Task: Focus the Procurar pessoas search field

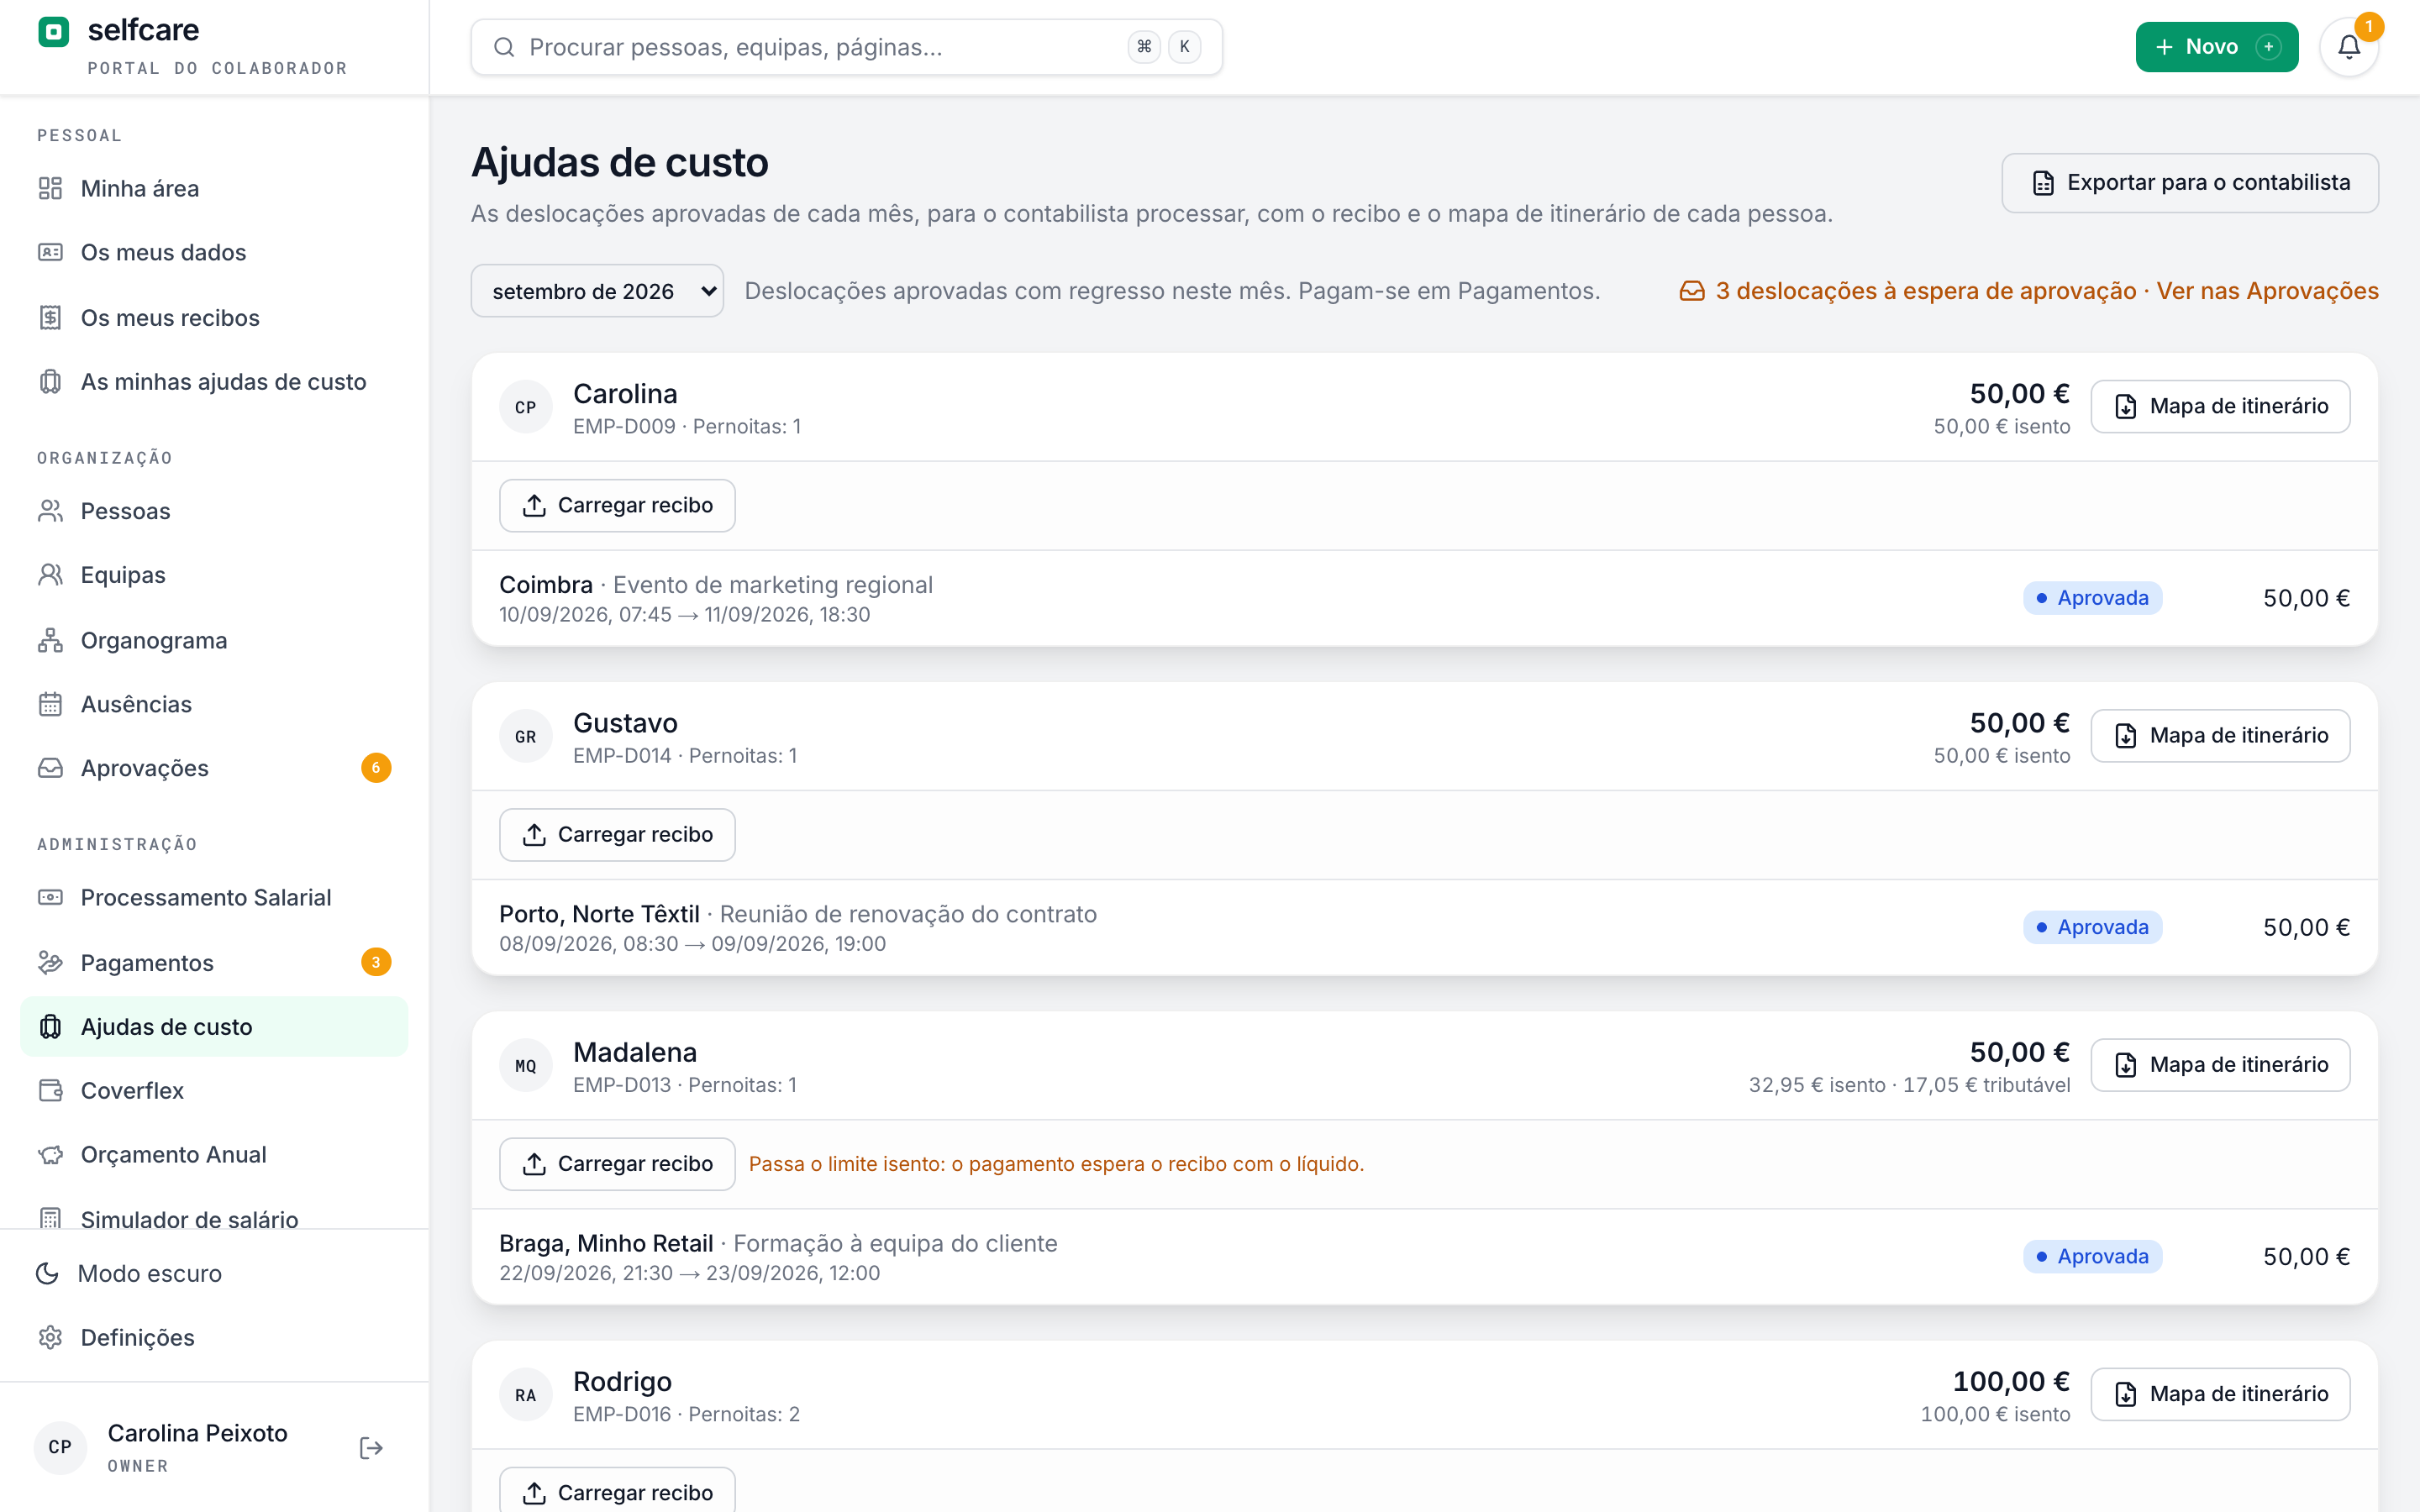Action: click(846, 47)
